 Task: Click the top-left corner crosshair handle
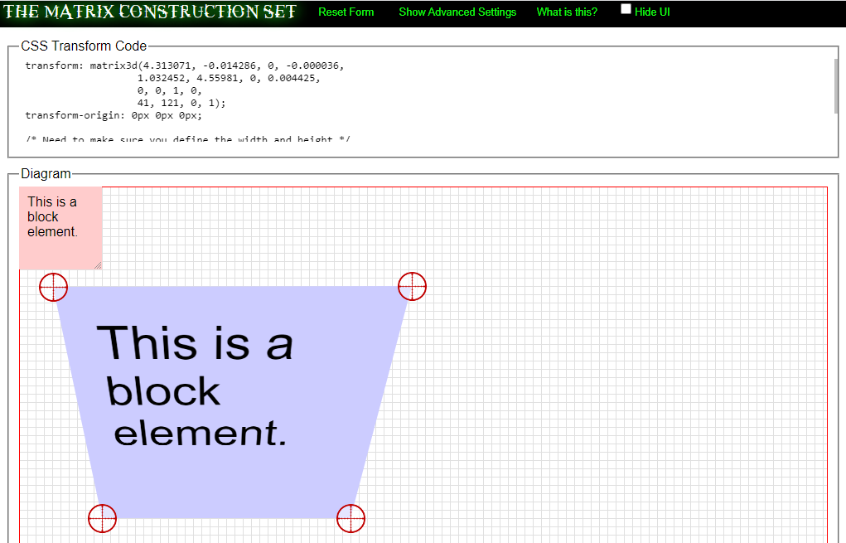[53, 287]
